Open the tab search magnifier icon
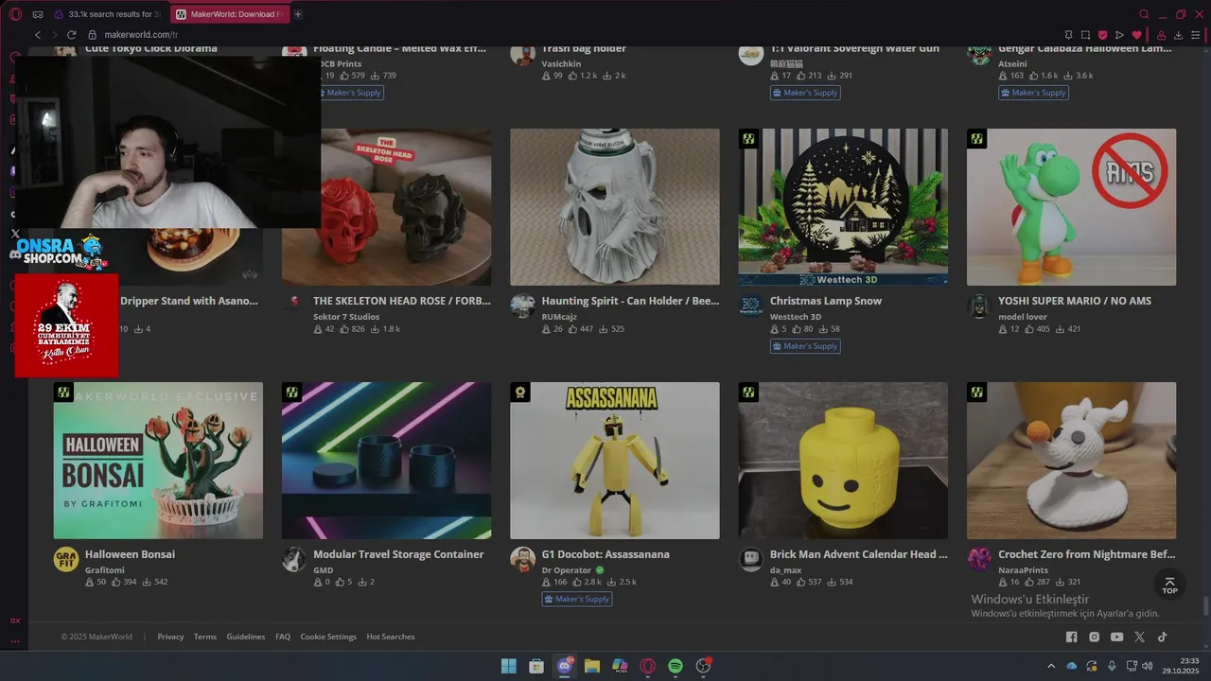Image resolution: width=1211 pixels, height=681 pixels. coord(1144,14)
